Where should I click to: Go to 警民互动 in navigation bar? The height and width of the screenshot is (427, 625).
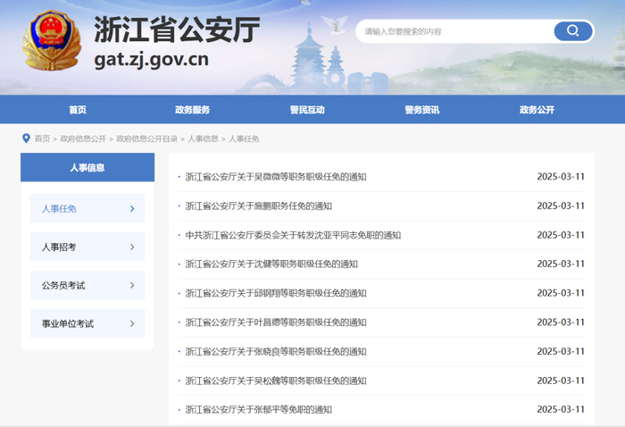(x=307, y=110)
